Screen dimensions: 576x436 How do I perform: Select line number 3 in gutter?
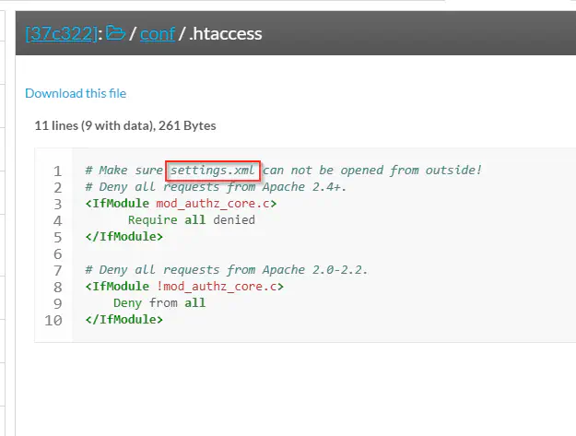coord(57,204)
